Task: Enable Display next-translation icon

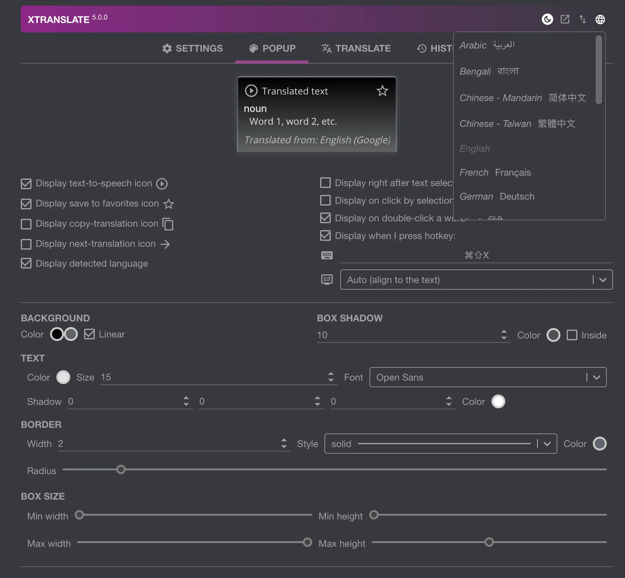Action: coord(26,244)
